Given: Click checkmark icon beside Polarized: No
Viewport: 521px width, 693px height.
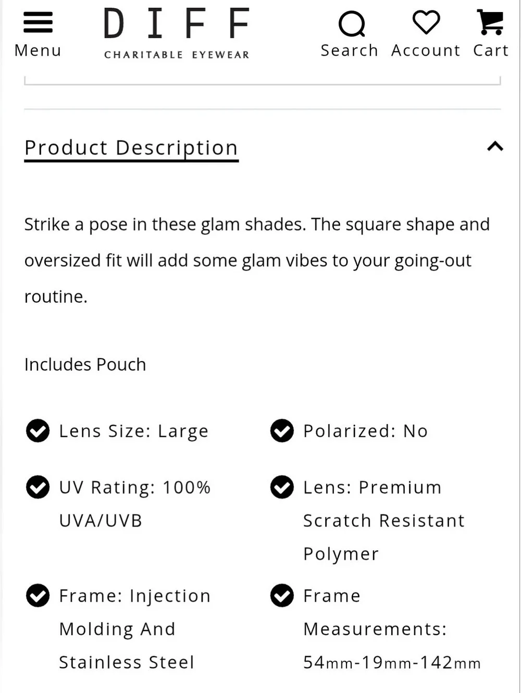Looking at the screenshot, I should [282, 431].
